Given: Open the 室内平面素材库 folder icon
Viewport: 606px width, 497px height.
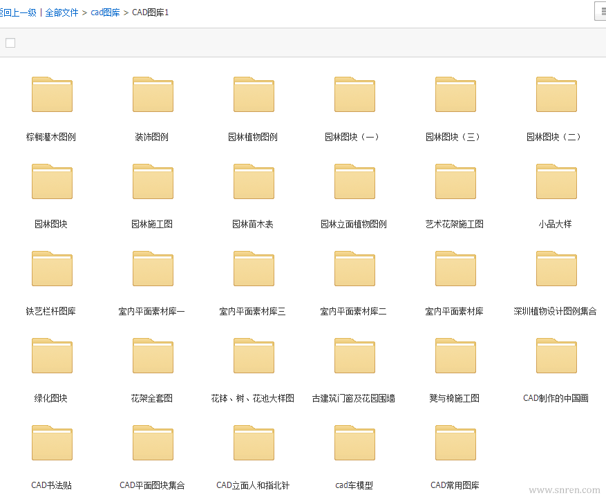Looking at the screenshot, I should click(455, 269).
